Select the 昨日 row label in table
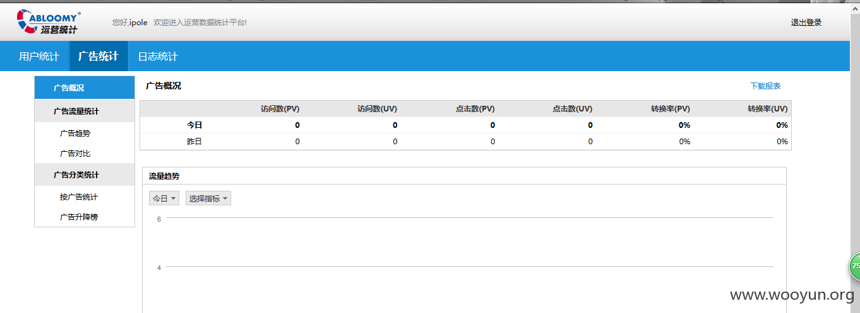 pos(194,142)
